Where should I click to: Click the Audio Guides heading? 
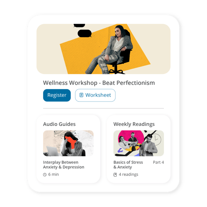(x=59, y=124)
